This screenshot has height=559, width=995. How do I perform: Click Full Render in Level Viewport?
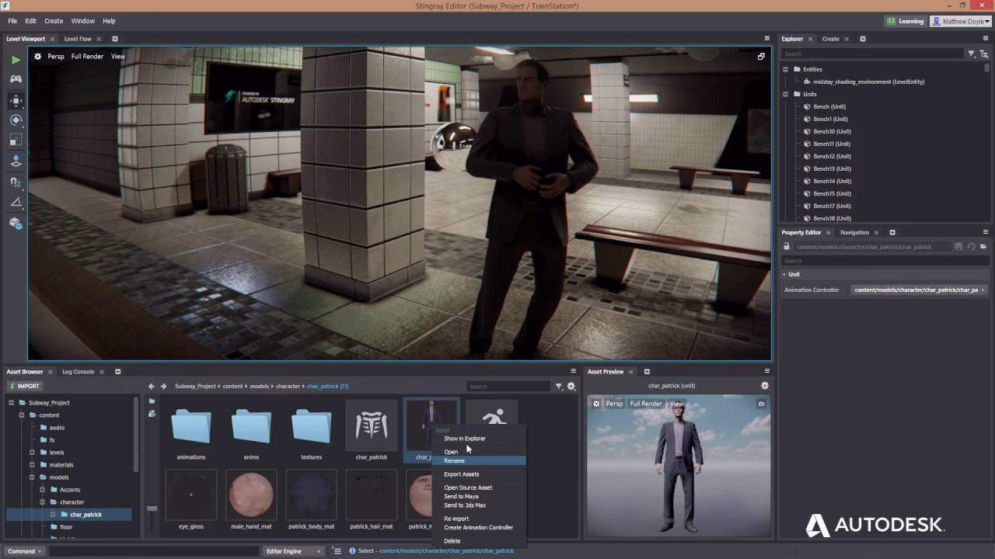87,57
